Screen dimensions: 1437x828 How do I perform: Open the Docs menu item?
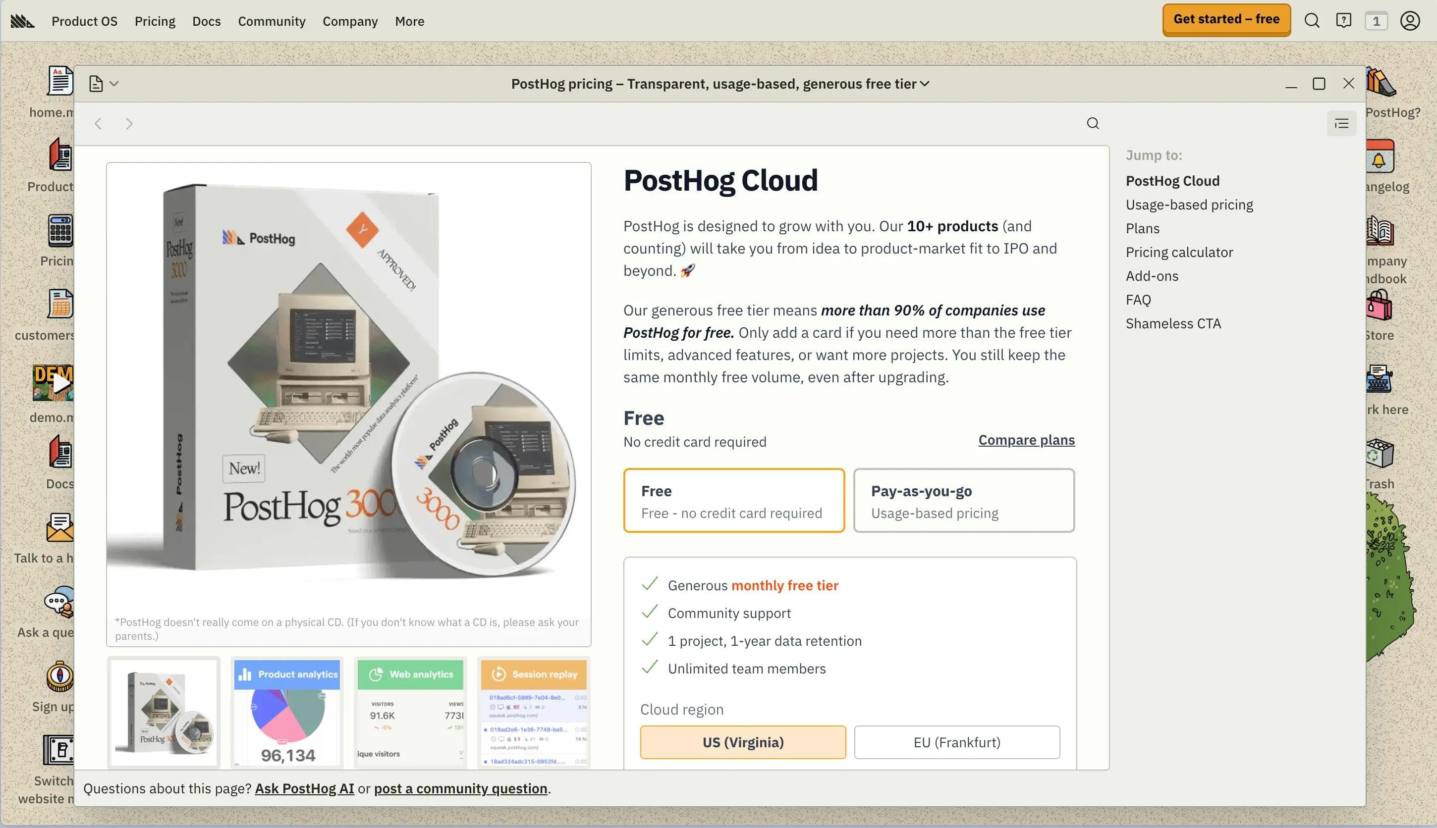point(207,21)
